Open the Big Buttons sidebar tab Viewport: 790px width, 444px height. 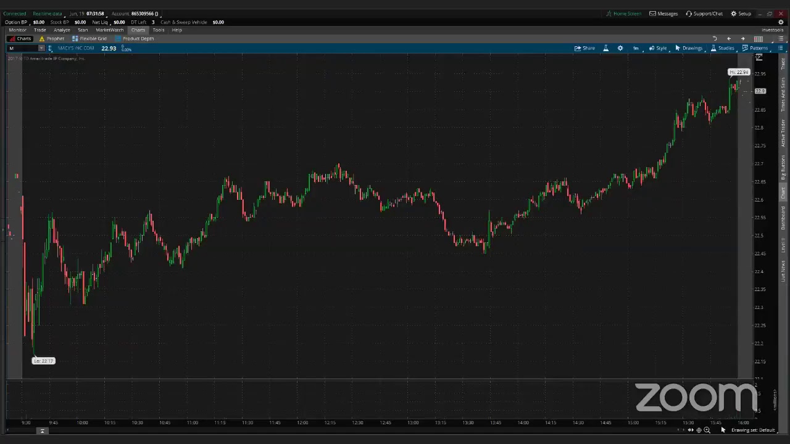point(783,167)
